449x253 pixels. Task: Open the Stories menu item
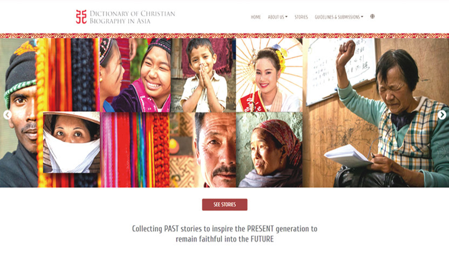pos(301,17)
